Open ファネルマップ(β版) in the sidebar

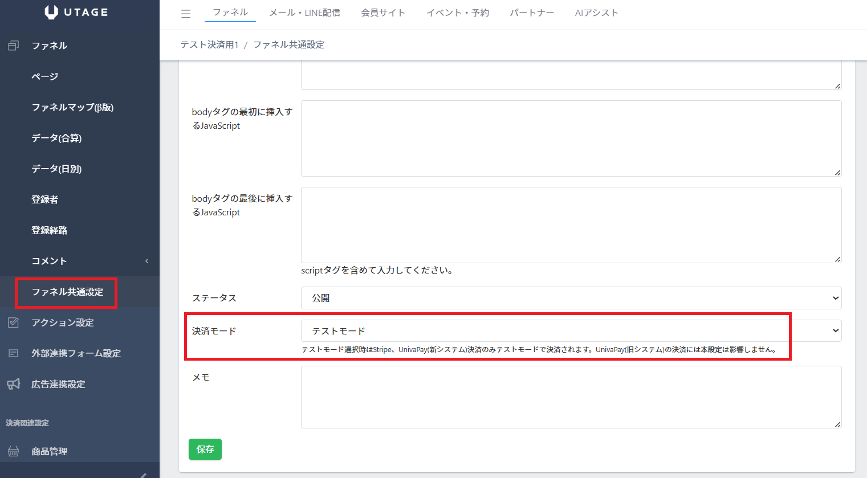click(72, 107)
